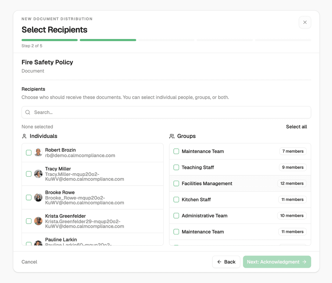This screenshot has height=283, width=332.
Task: Check the Robert Brozin checkbox
Action: coord(29,152)
